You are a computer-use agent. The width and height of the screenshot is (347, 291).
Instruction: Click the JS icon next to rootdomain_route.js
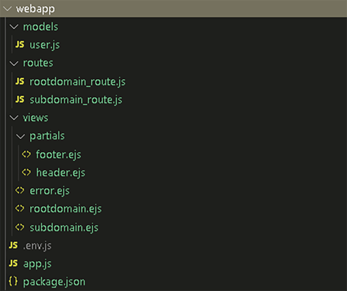[x=19, y=82]
